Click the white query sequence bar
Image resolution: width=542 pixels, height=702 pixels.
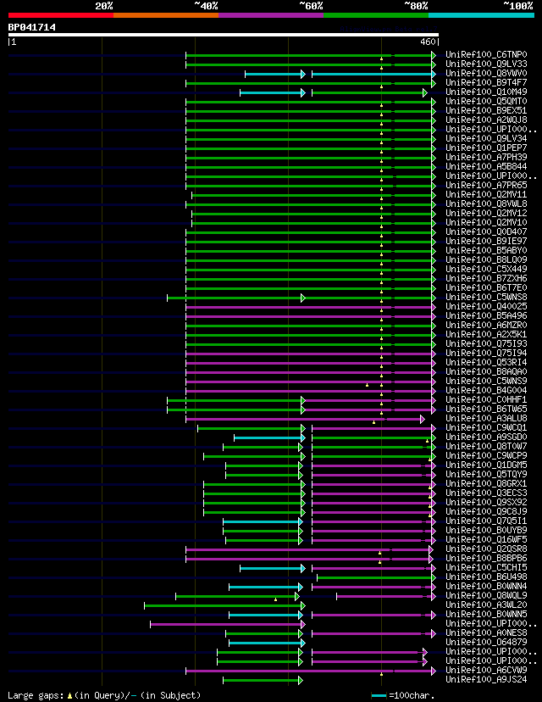point(223,35)
